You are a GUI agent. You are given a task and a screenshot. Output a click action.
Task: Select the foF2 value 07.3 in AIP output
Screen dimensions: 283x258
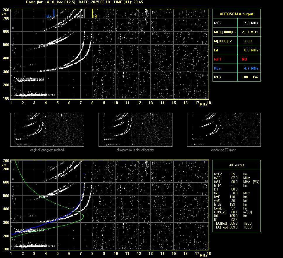[234, 178]
